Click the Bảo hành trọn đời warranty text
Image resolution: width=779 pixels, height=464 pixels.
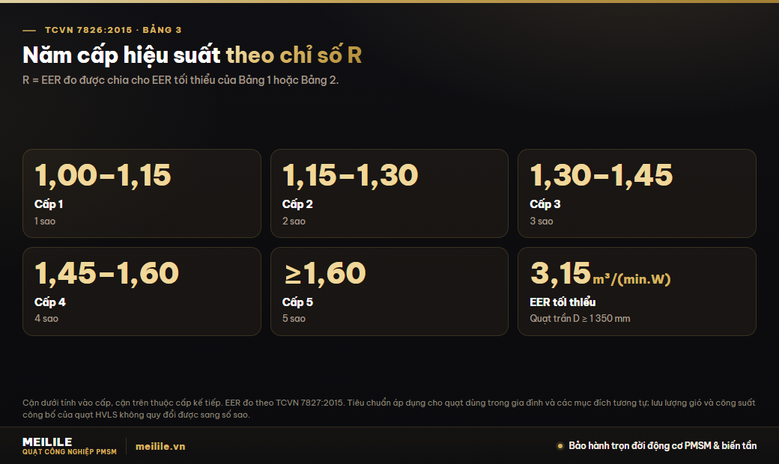pos(663,445)
